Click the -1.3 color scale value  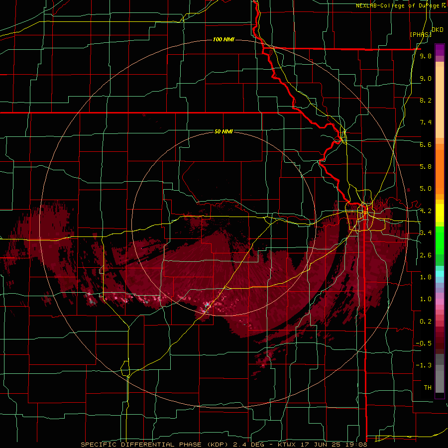[424, 365]
